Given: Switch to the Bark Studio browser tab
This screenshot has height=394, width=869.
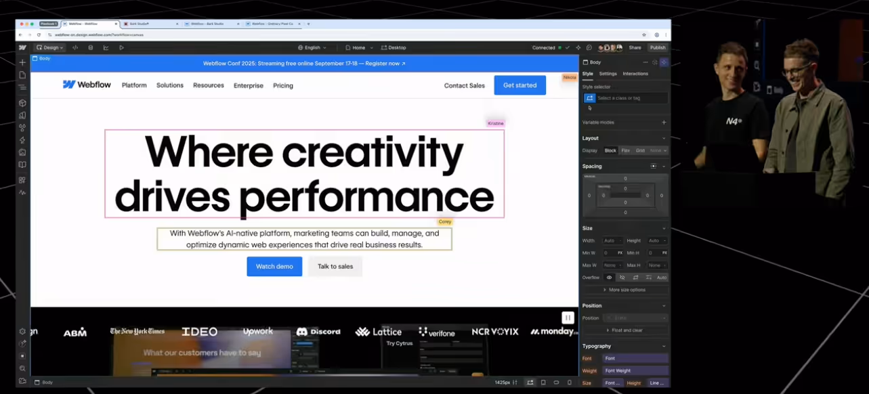Looking at the screenshot, I should coord(150,24).
